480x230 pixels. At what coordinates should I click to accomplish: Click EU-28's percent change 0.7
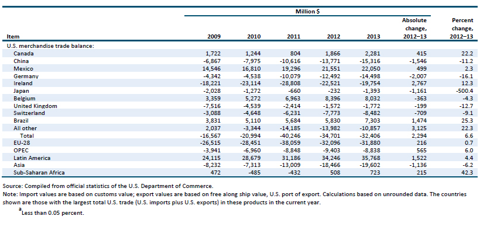tap(470, 143)
